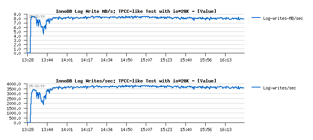Click the 'InnoDB Log Write MB/s' chart title
The height and width of the screenshot is (140, 313).
click(x=136, y=11)
